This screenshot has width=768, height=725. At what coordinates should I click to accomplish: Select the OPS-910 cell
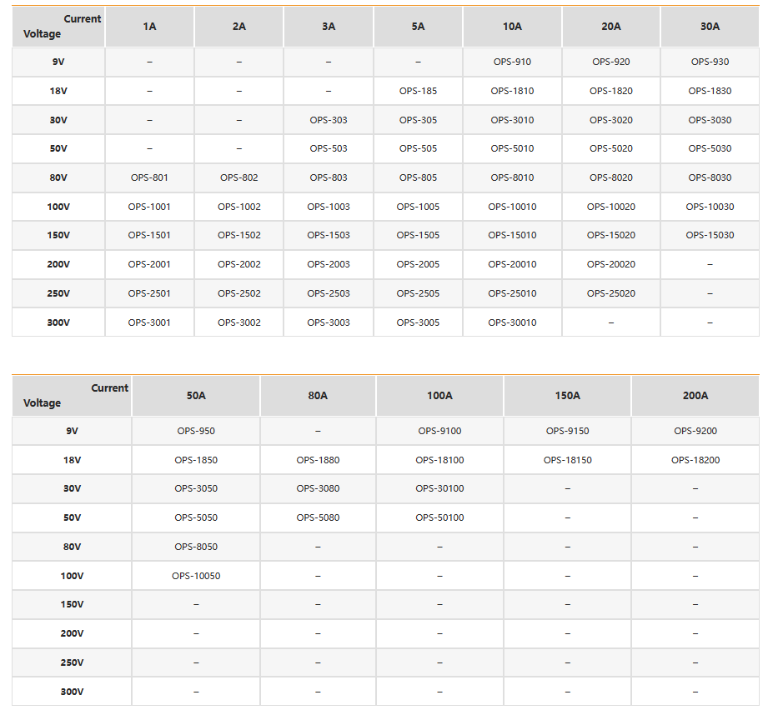[512, 62]
